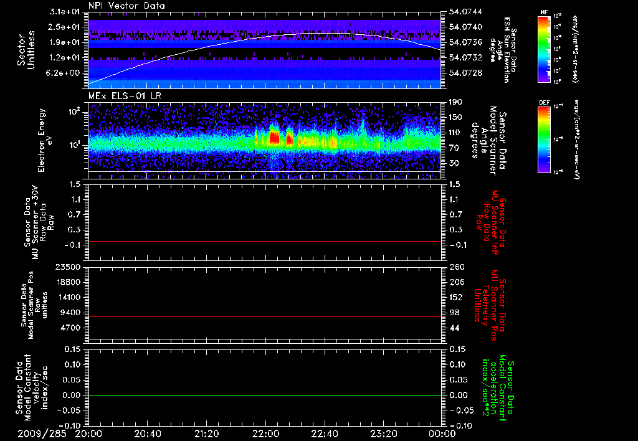Click the NF color scale bar
Image resolution: width=638 pixels, height=441 pixels.
coord(544,49)
